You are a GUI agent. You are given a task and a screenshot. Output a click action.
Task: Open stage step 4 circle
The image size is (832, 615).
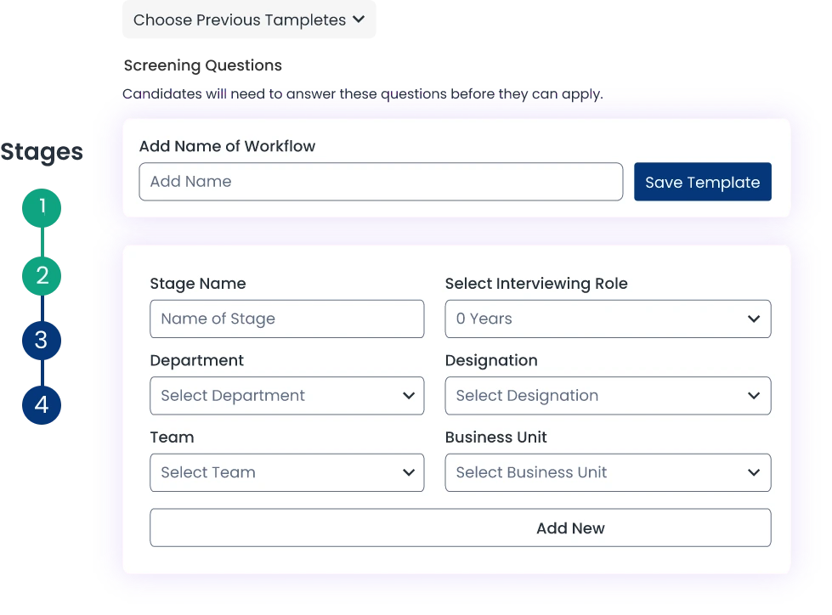pyautogui.click(x=42, y=405)
